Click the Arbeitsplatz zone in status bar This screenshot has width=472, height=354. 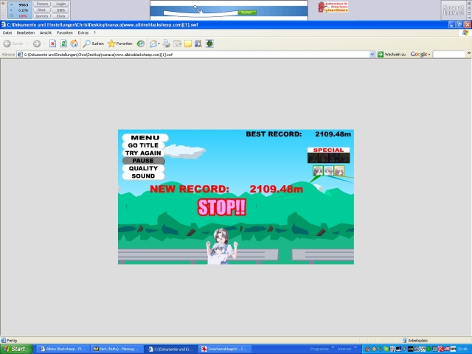415,341
